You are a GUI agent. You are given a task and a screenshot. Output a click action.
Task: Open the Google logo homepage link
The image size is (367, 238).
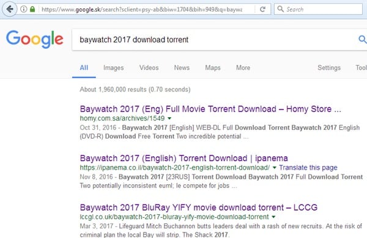coord(35,39)
